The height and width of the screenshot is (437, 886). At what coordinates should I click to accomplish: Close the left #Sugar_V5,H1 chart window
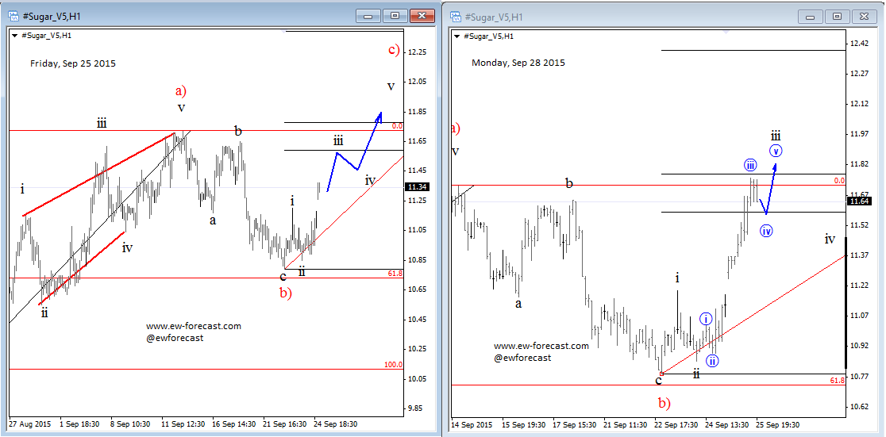coord(424,15)
